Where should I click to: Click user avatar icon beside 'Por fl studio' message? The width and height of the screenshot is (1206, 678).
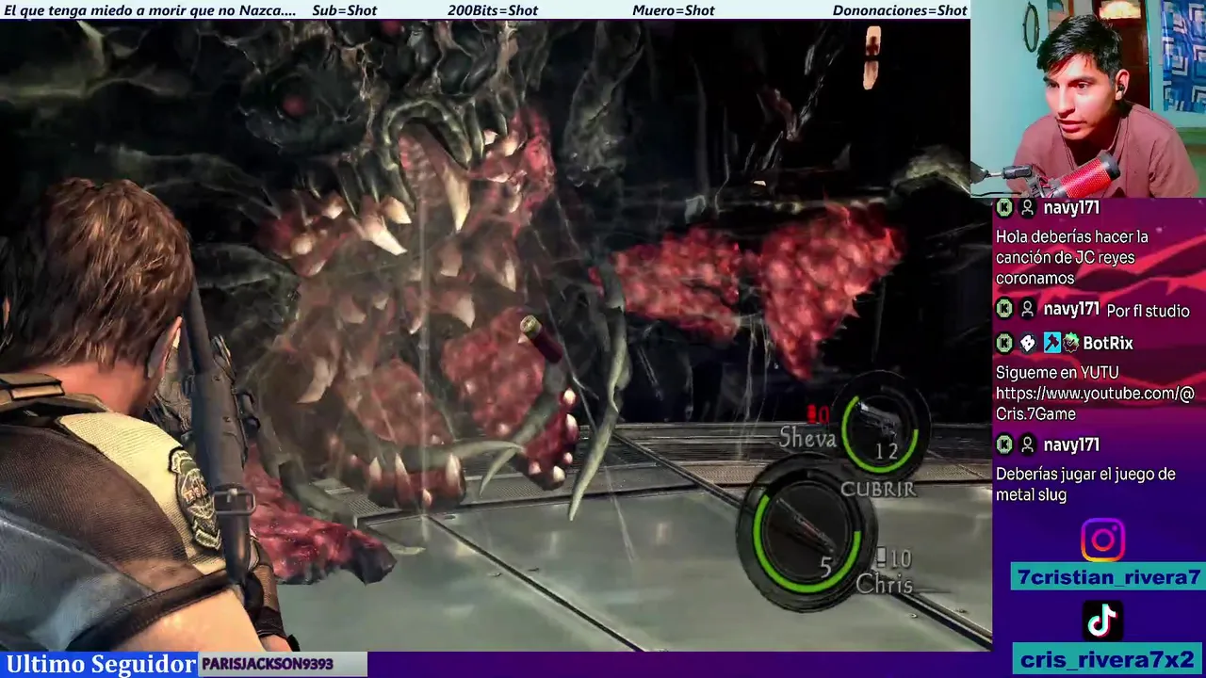click(1028, 309)
